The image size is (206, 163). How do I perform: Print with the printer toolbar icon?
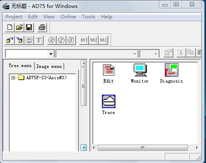42,27
